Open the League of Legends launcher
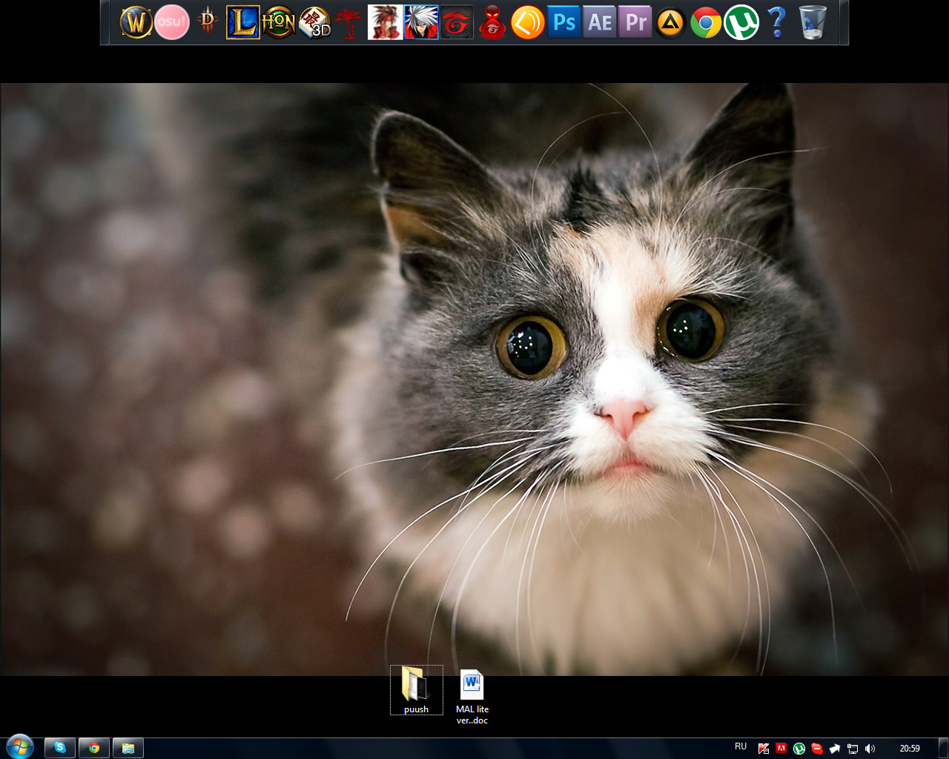Viewport: 949px width, 759px height. [x=243, y=22]
